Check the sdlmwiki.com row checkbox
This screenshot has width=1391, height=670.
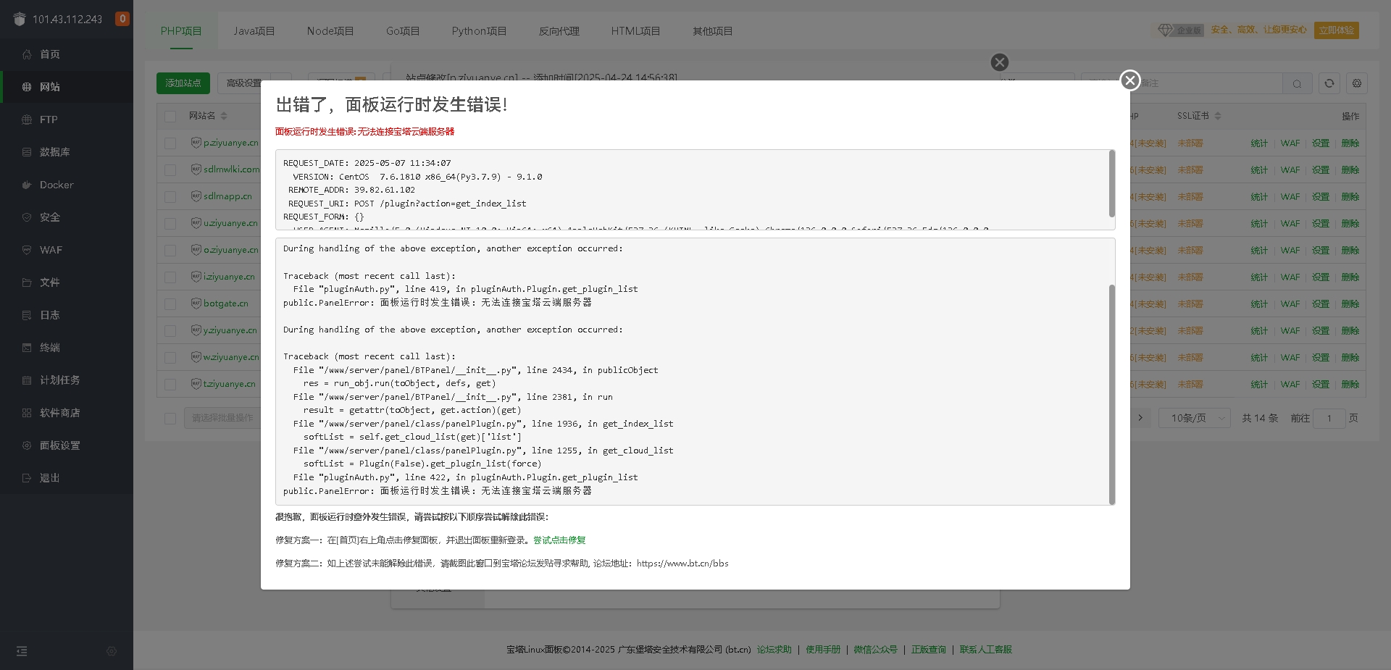click(x=170, y=170)
